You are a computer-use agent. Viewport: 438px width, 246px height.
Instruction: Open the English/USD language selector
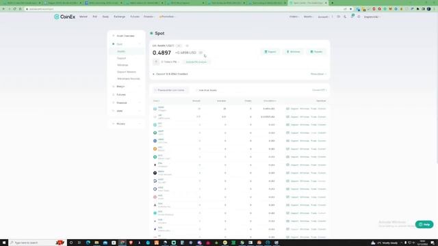click(x=372, y=17)
